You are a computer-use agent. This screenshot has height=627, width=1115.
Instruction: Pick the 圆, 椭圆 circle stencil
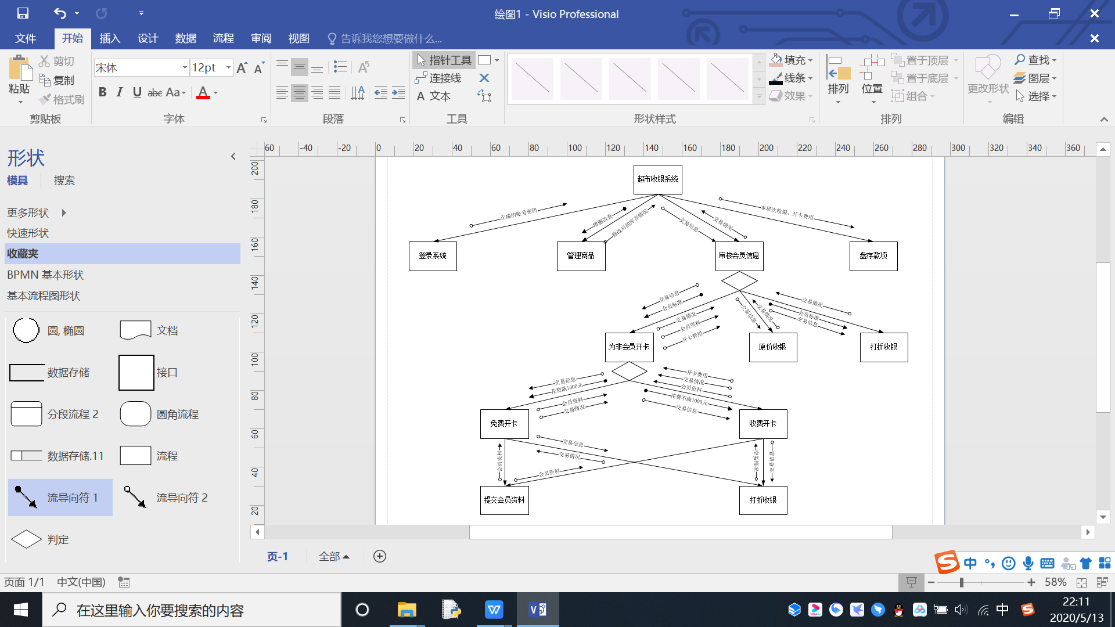click(26, 330)
